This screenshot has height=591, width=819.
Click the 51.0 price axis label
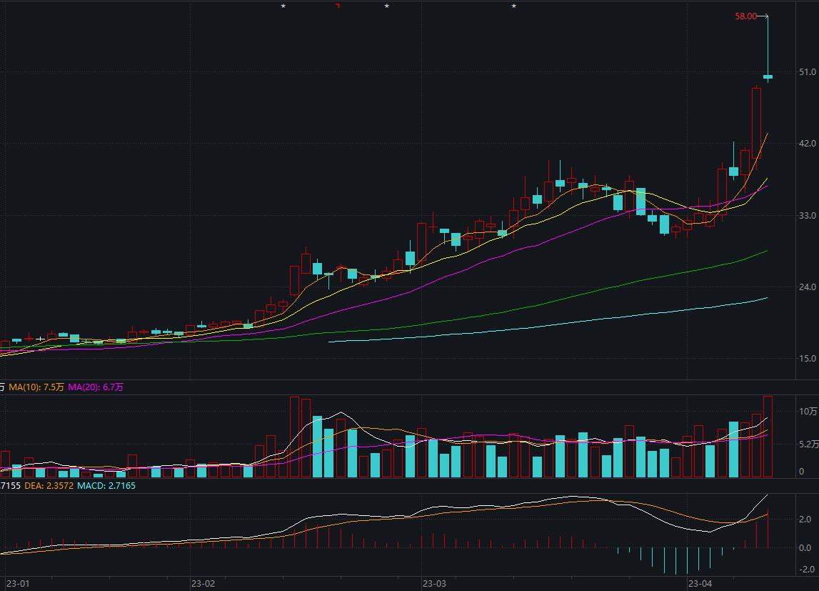click(808, 72)
